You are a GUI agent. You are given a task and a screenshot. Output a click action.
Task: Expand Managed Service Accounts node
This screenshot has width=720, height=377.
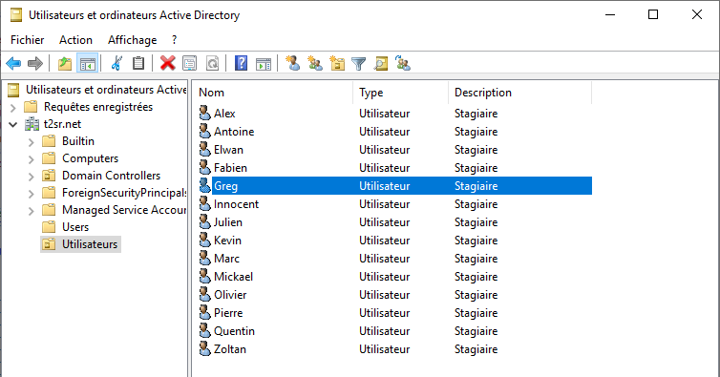[x=31, y=211]
